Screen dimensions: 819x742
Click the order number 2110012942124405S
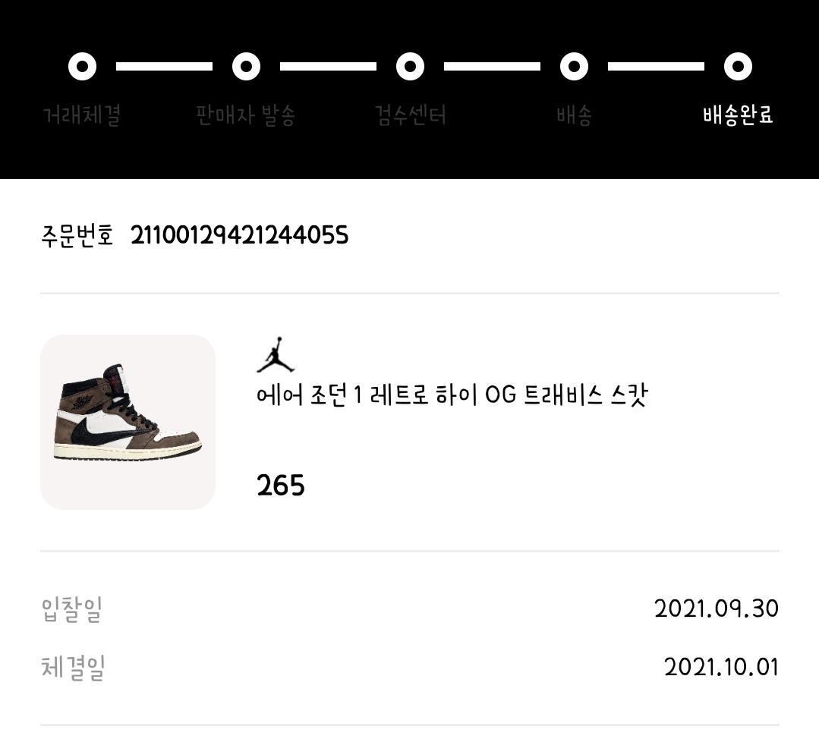(239, 236)
